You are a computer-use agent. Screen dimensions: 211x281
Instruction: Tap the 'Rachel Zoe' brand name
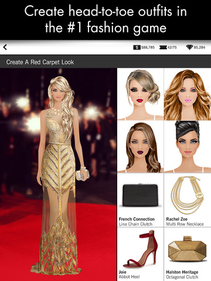pyautogui.click(x=176, y=219)
